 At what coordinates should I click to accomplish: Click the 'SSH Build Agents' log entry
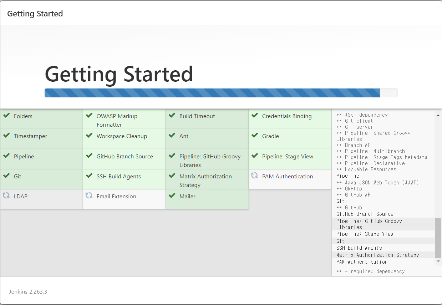tap(359, 248)
